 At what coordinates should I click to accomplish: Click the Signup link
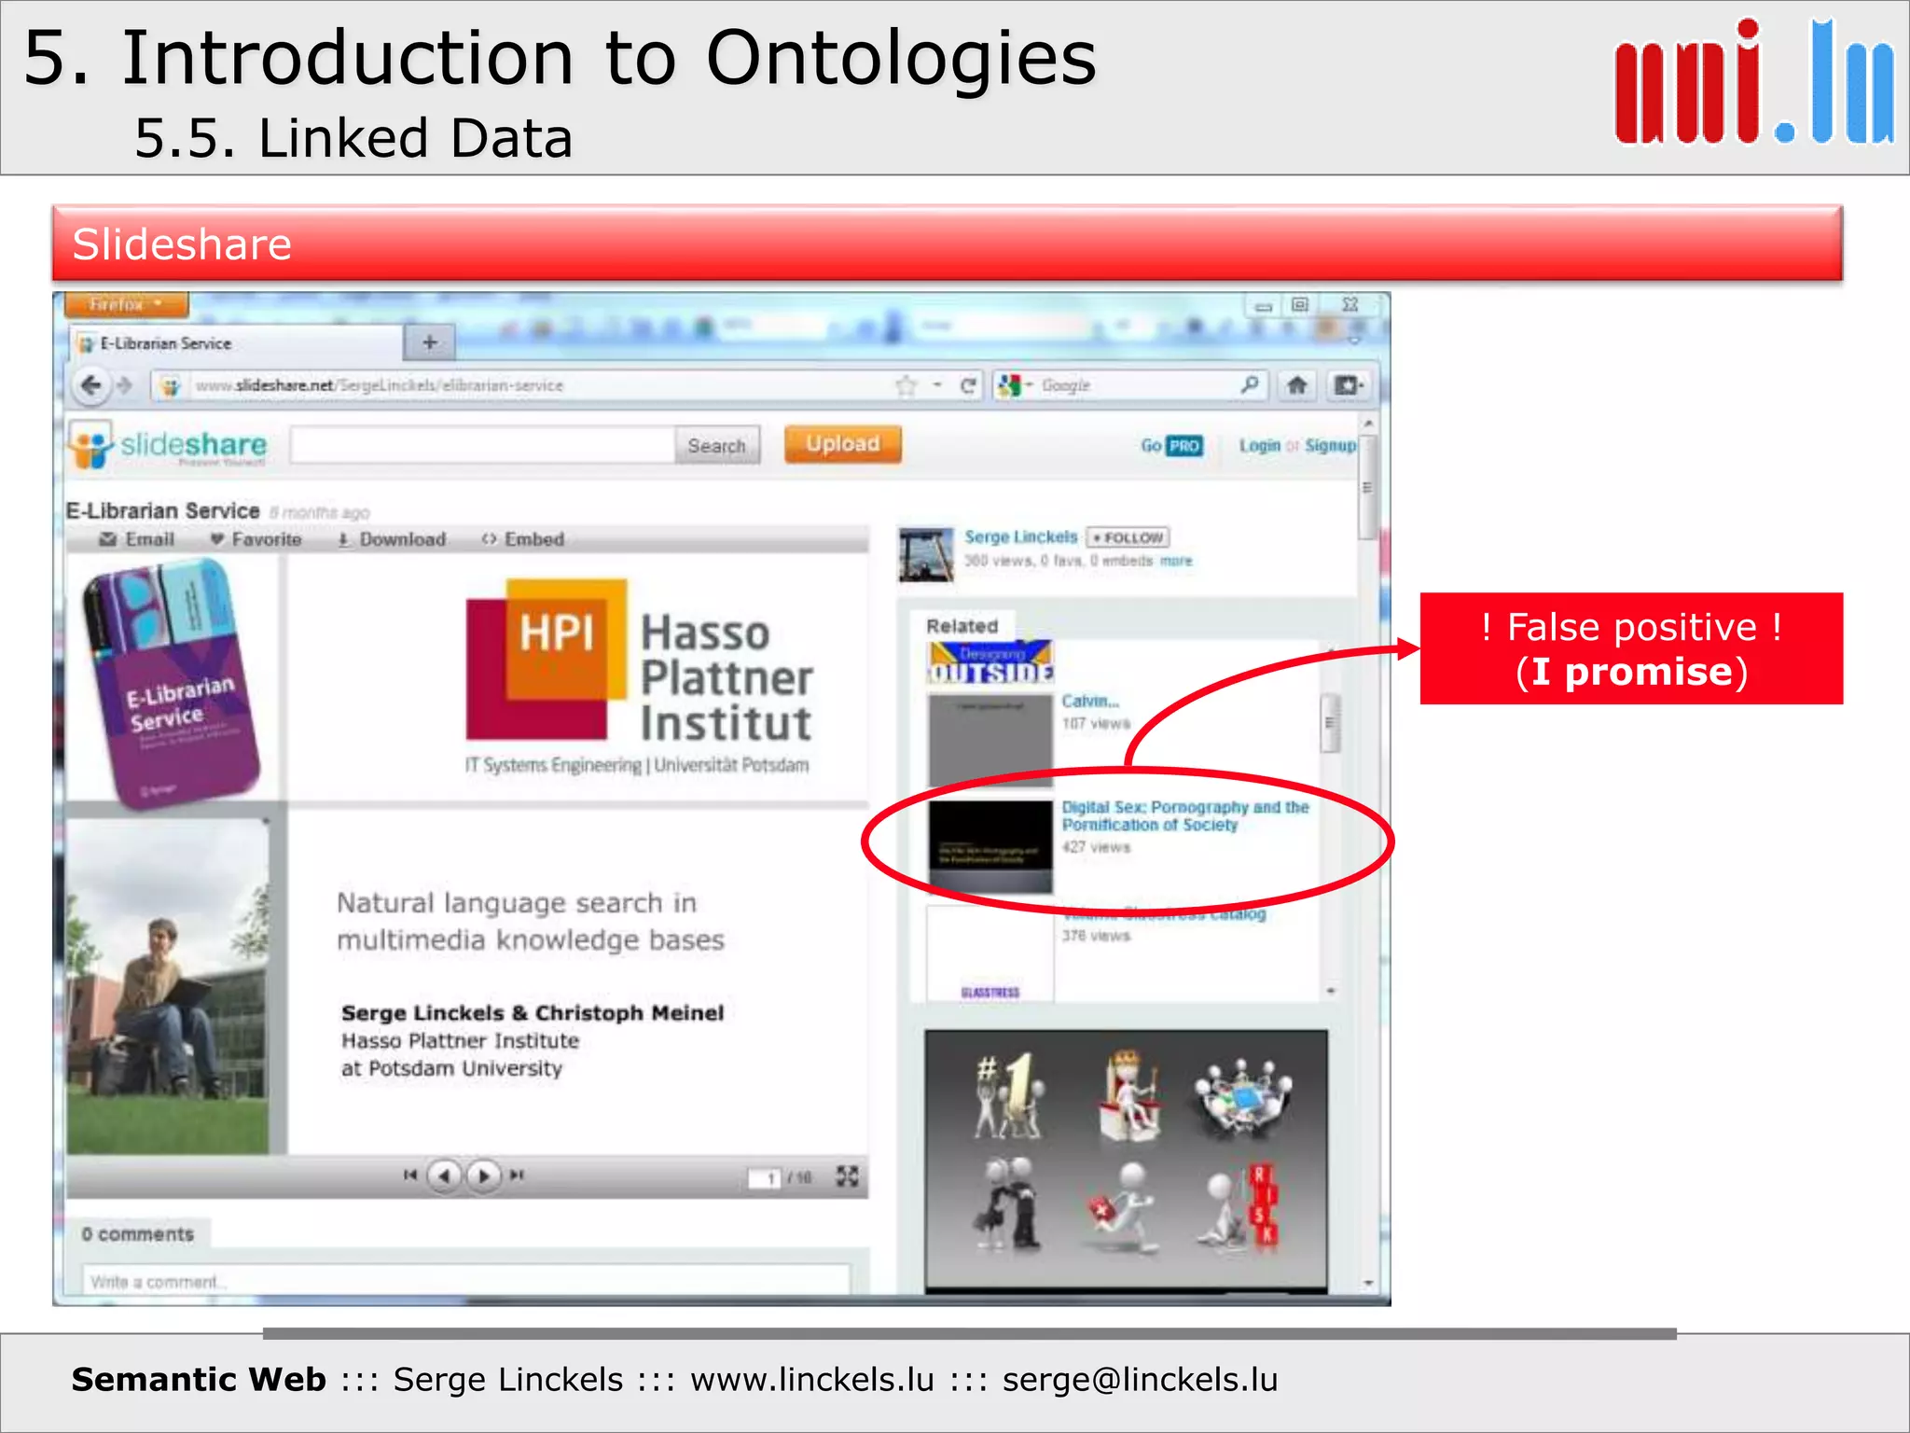point(1330,446)
